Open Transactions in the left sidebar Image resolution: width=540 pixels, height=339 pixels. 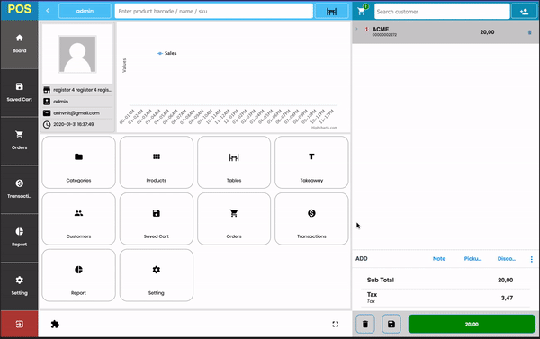[19, 189]
